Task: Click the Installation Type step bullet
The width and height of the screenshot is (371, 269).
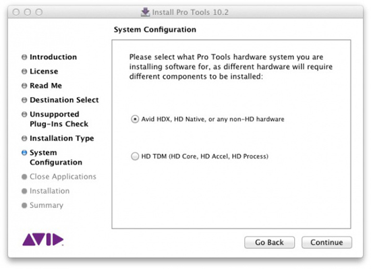Action: [24, 138]
